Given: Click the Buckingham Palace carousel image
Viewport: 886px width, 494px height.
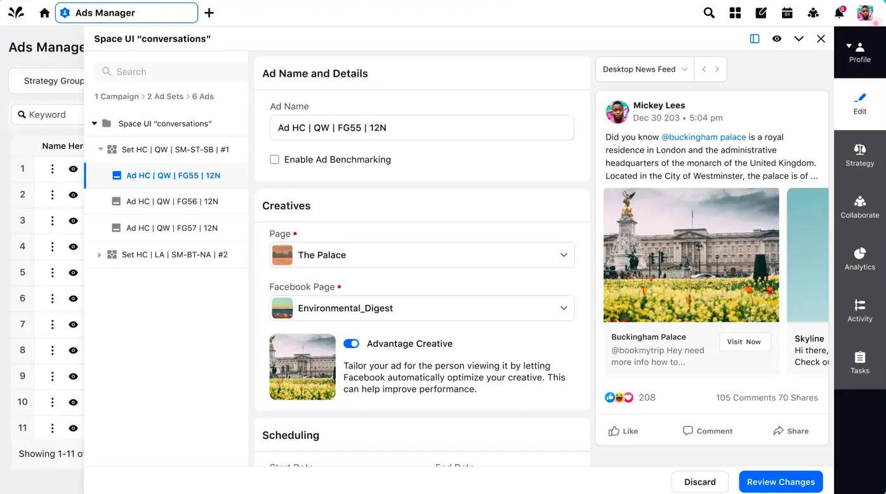Looking at the screenshot, I should 691,255.
